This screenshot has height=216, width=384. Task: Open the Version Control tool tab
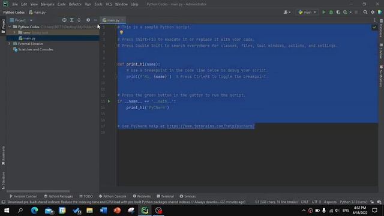(x=23, y=196)
